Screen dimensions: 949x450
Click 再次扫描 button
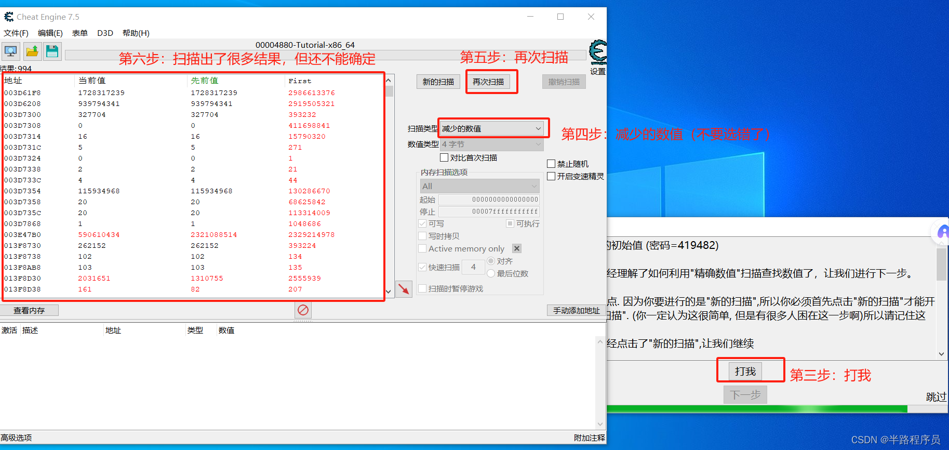[488, 82]
